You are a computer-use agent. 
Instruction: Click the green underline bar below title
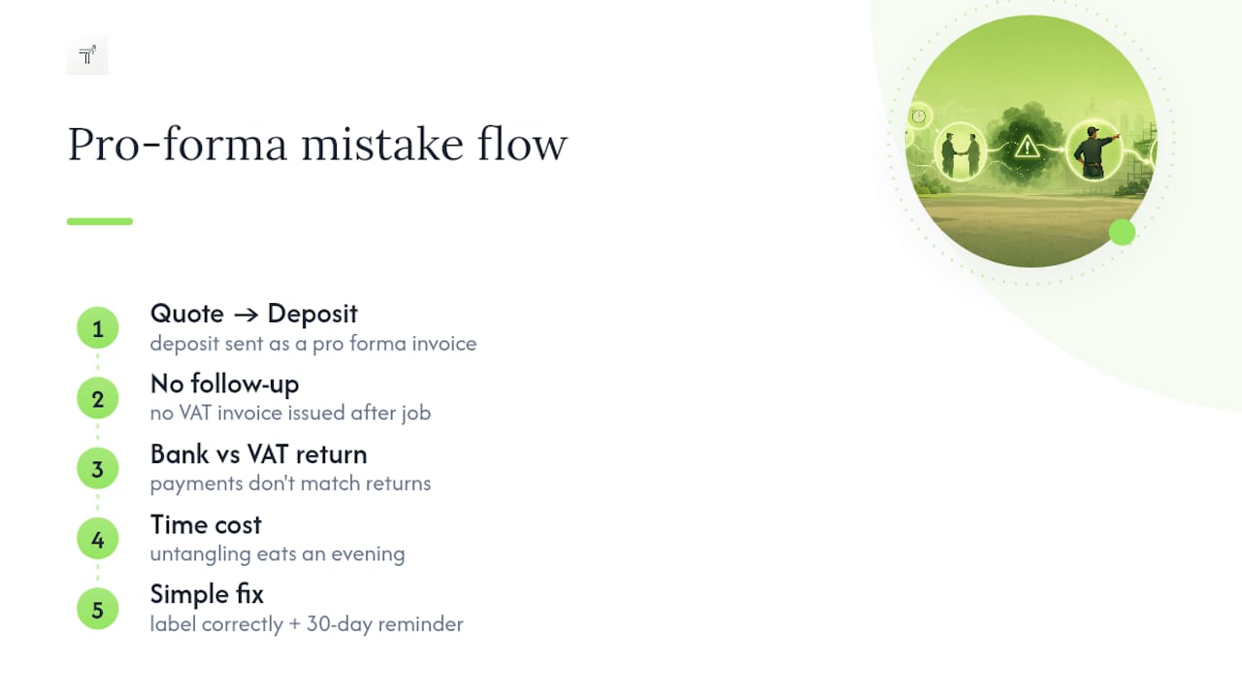pyautogui.click(x=100, y=221)
